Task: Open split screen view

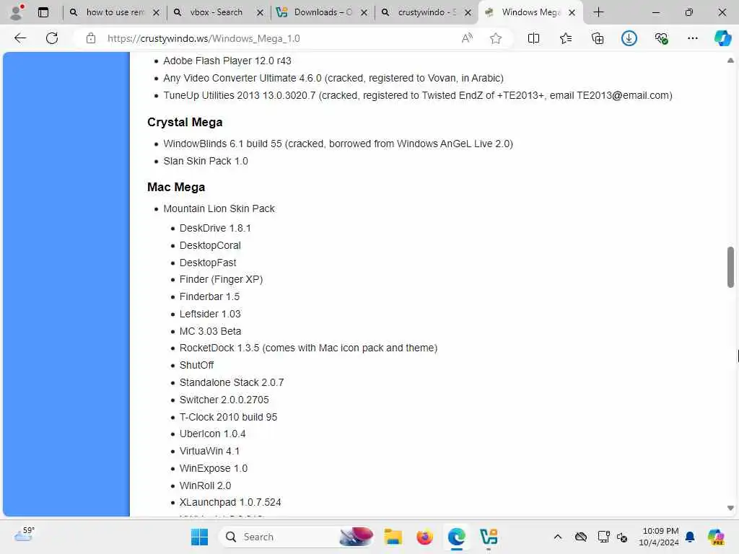Action: 533,38
